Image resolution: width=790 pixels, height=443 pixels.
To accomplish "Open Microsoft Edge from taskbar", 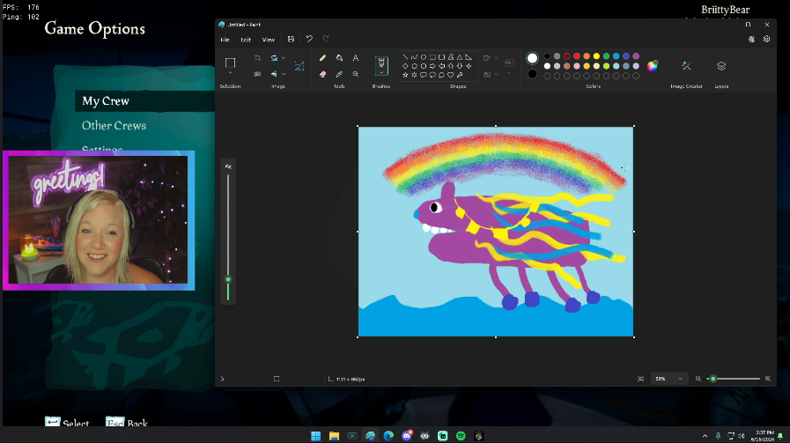I will [x=388, y=436].
